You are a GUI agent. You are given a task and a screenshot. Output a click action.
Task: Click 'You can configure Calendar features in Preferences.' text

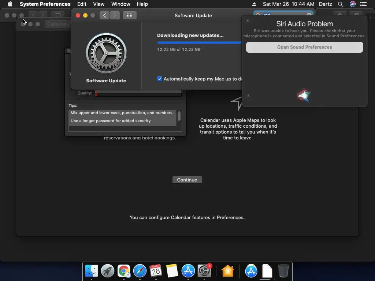[x=187, y=217]
